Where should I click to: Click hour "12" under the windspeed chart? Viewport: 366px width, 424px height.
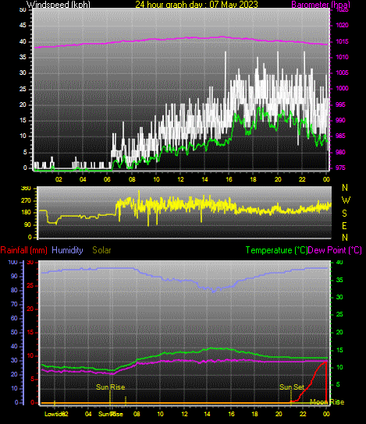pyautogui.click(x=180, y=179)
